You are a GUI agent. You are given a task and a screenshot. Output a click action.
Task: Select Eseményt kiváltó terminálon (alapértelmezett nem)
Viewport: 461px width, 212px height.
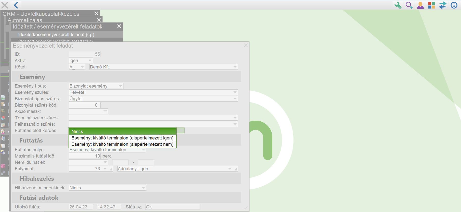[x=122, y=144]
